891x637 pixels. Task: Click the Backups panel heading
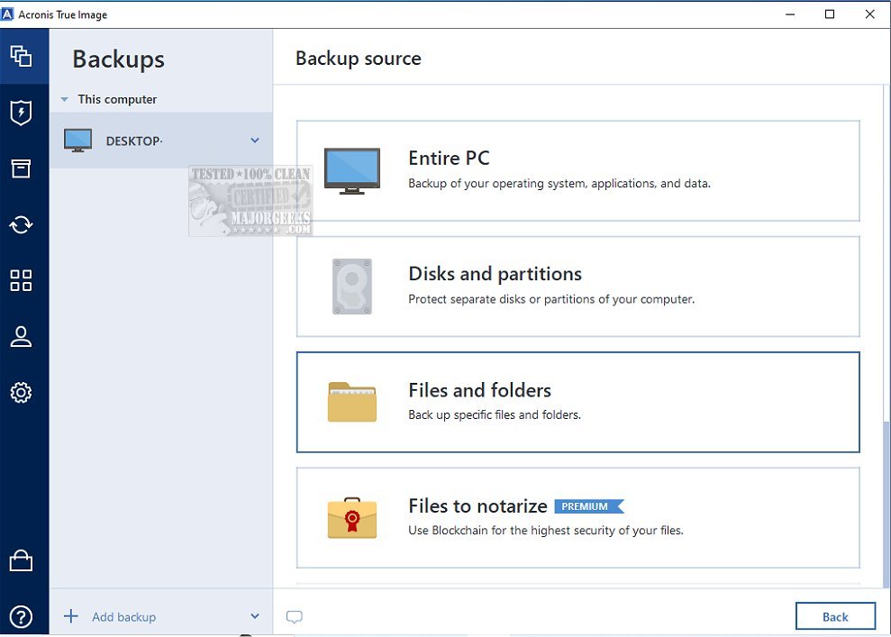pyautogui.click(x=119, y=59)
